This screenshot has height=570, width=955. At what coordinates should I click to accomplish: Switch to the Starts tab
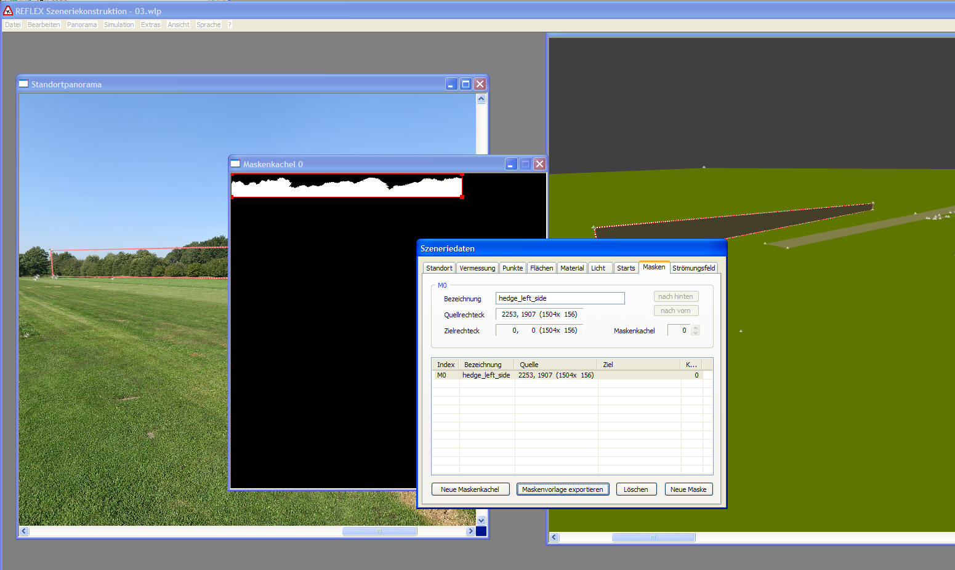click(626, 268)
